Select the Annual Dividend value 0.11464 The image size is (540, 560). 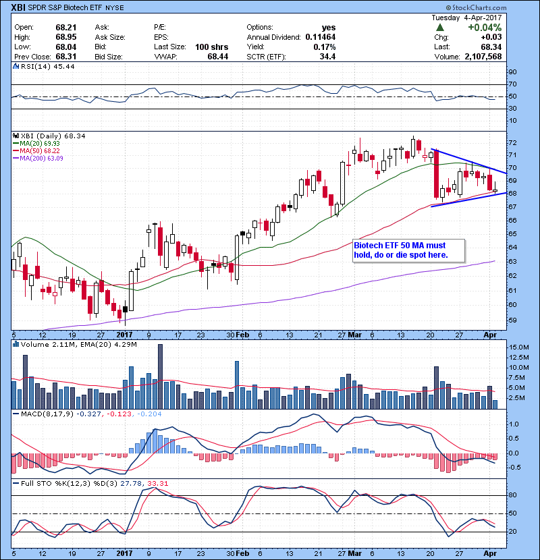pyautogui.click(x=320, y=37)
